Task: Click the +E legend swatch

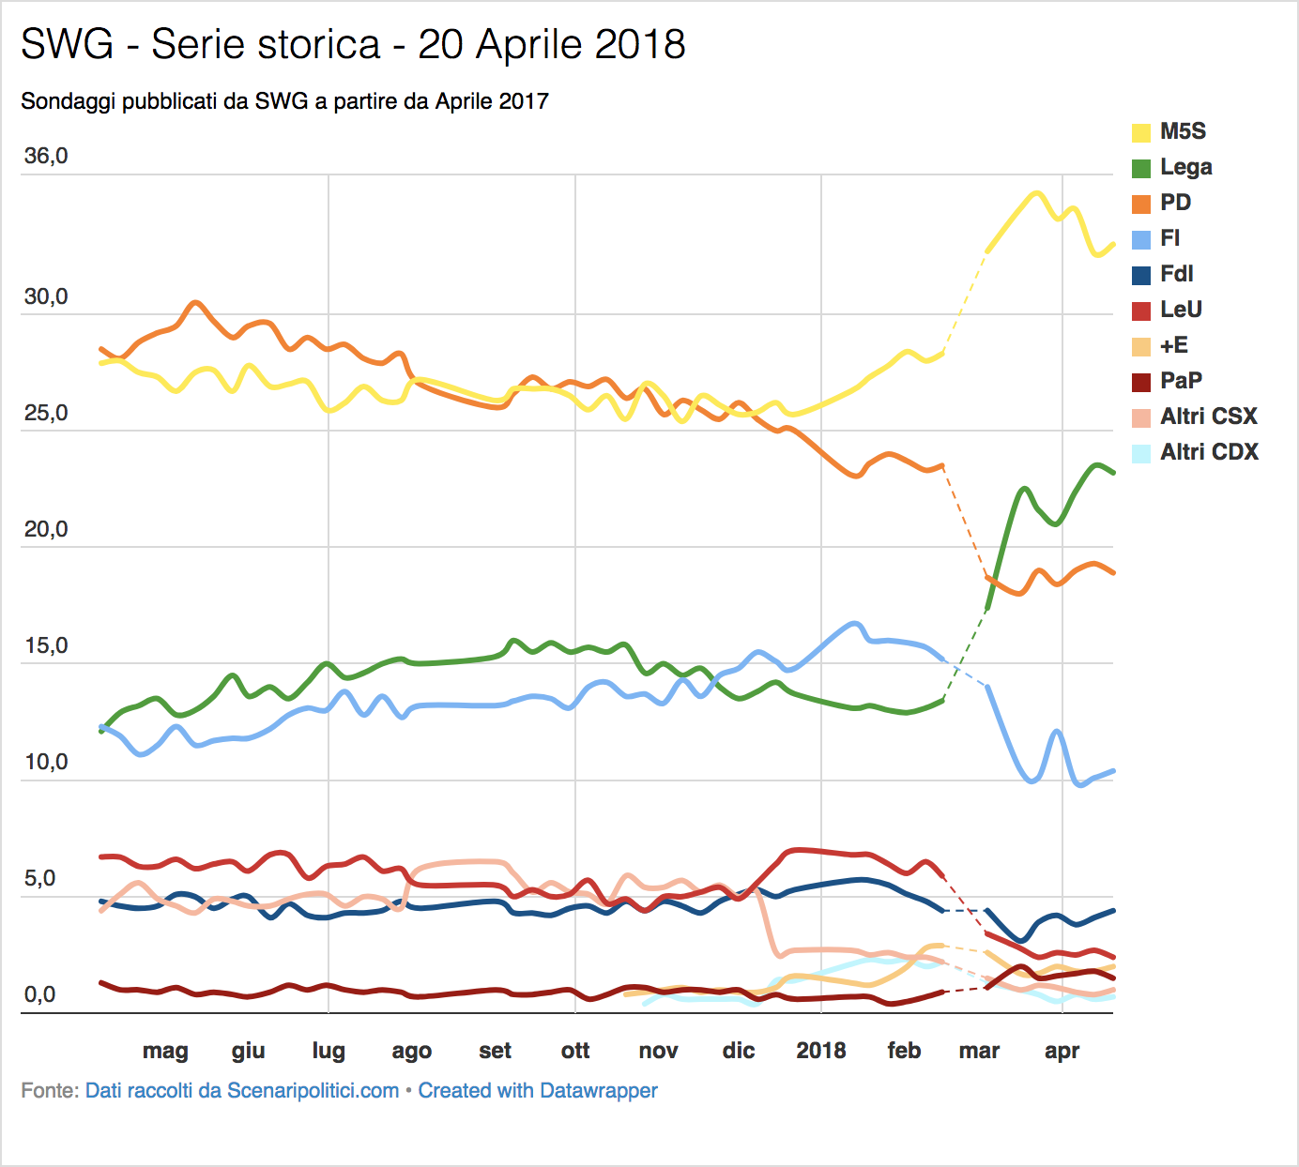Action: click(1141, 346)
